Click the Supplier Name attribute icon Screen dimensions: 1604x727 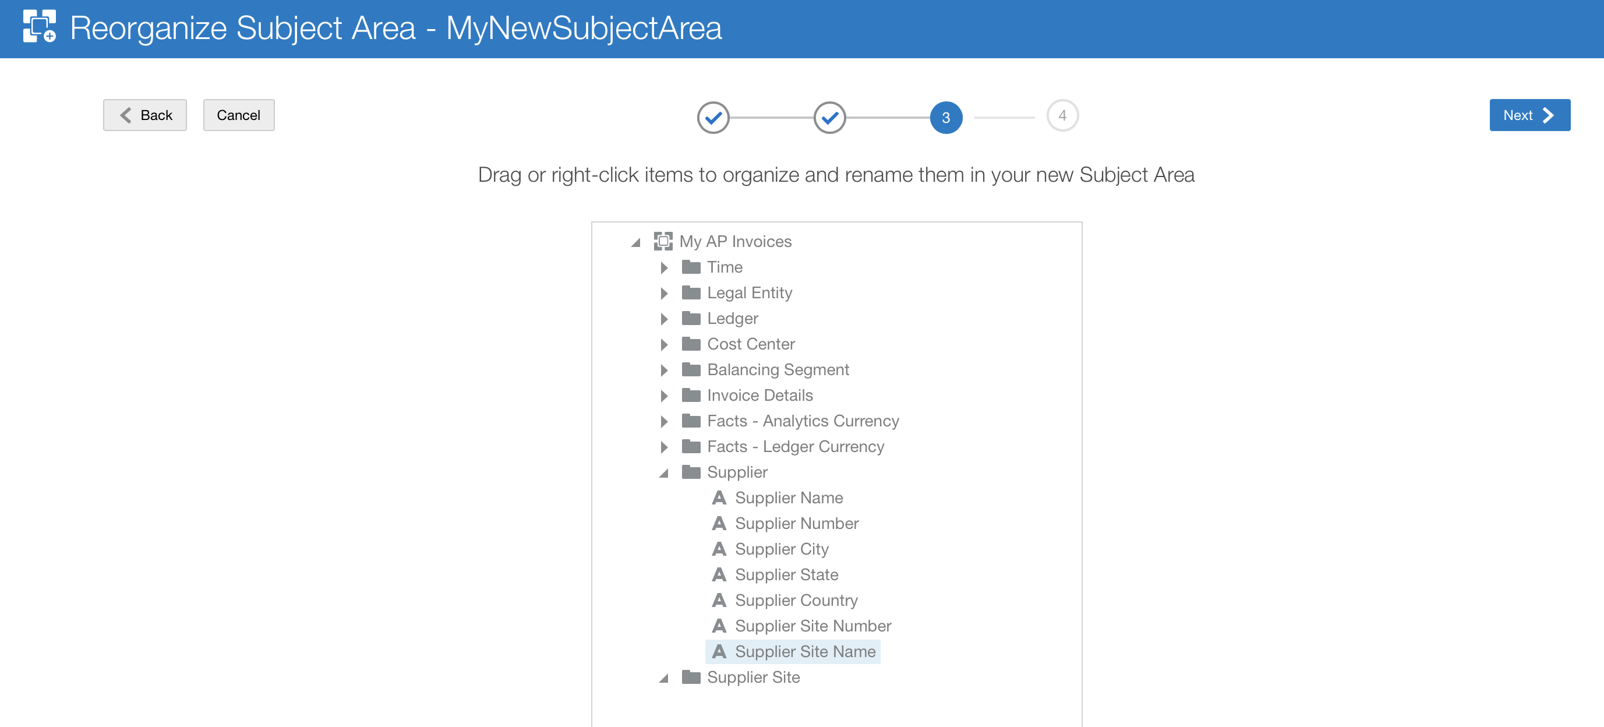tap(719, 497)
